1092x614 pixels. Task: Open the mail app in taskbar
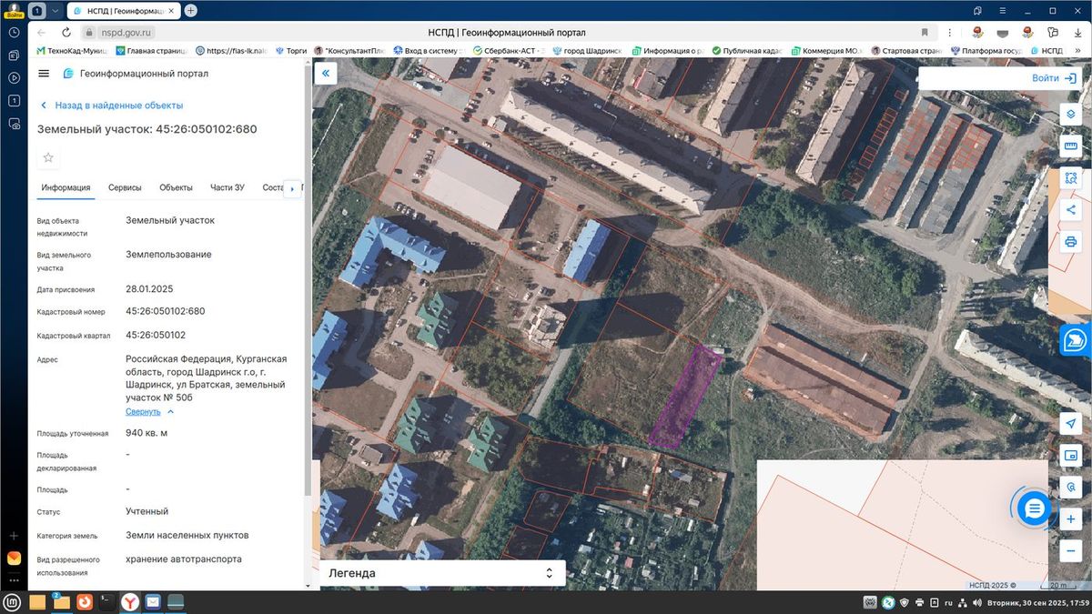point(153,601)
